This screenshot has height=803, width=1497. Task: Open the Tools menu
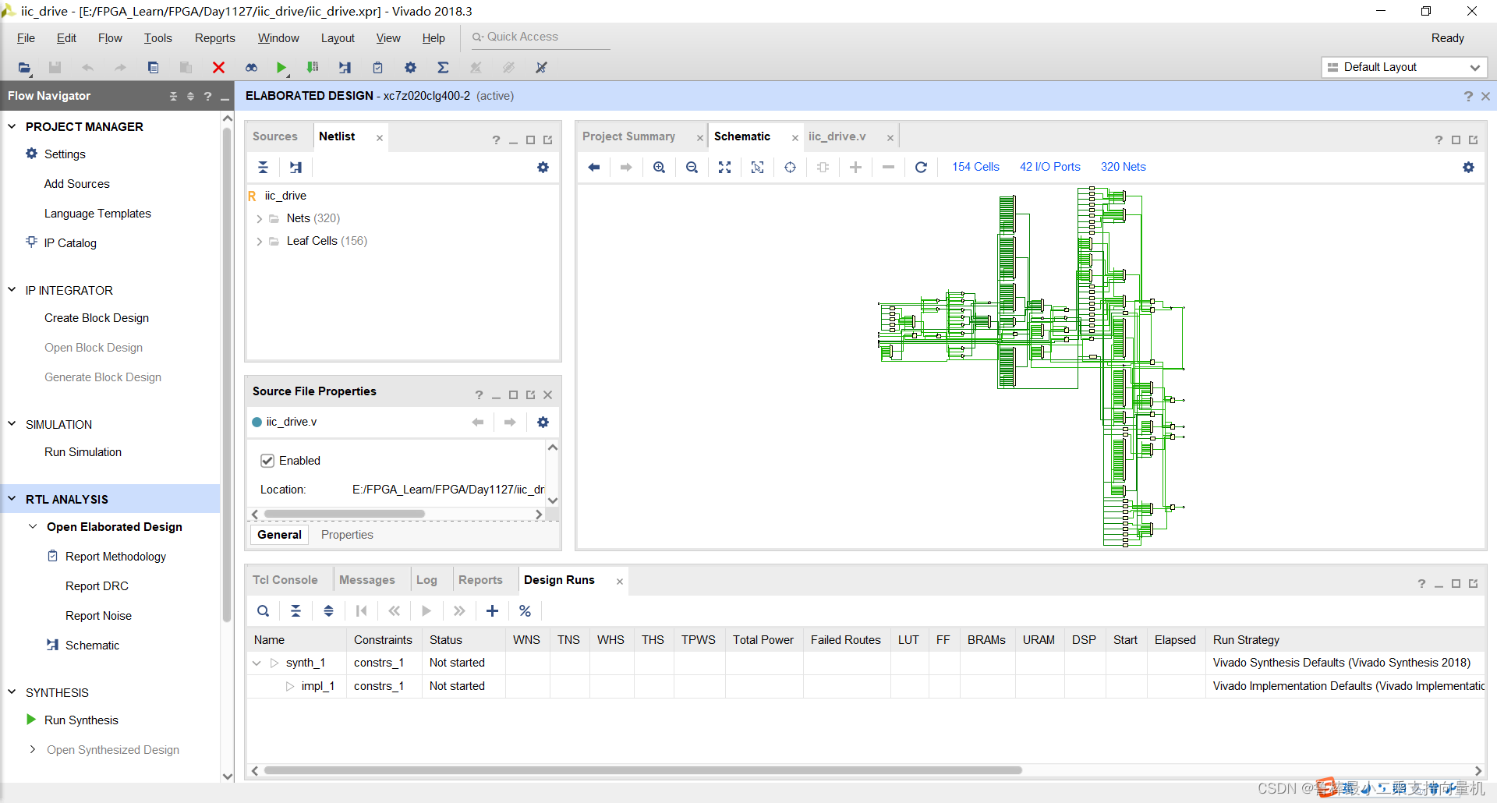[x=157, y=38]
